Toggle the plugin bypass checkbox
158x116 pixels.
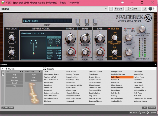tap(155, 9)
